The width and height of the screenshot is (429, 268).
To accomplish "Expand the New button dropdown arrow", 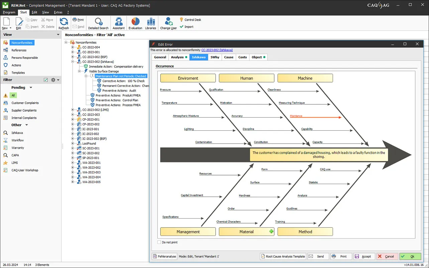I will click(x=10, y=28).
